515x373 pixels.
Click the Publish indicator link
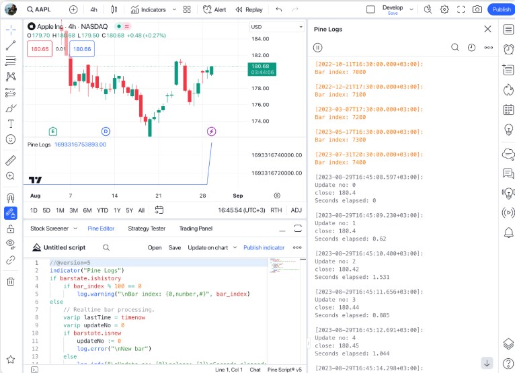point(264,247)
